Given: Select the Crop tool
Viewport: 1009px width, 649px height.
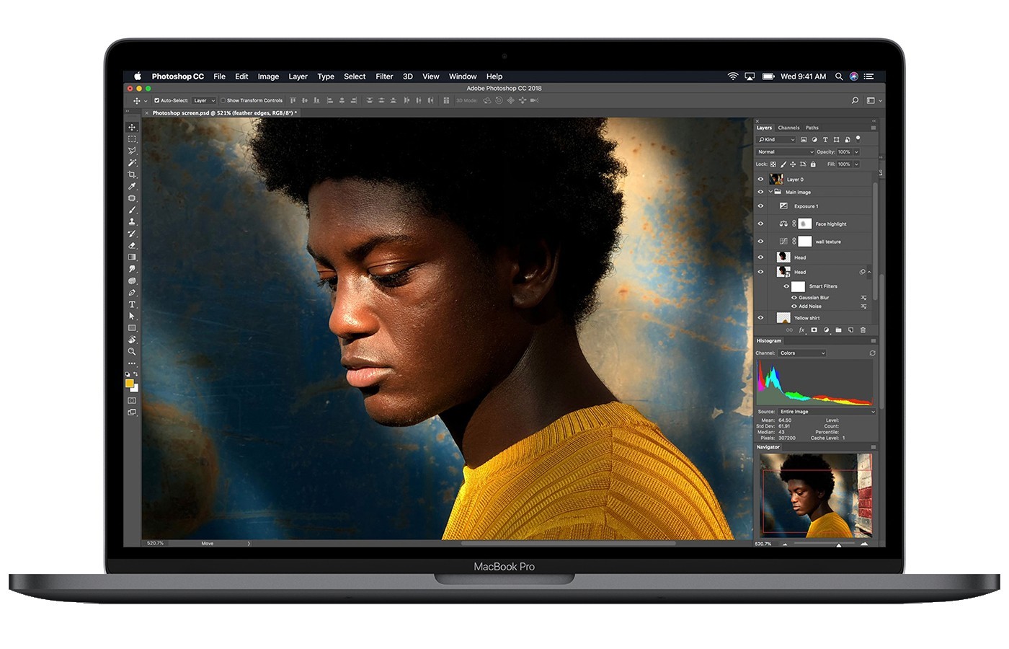Looking at the screenshot, I should 132,172.
